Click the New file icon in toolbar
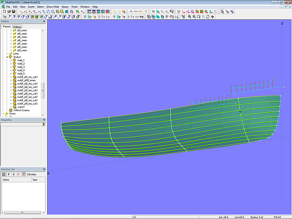 coord(4,12)
